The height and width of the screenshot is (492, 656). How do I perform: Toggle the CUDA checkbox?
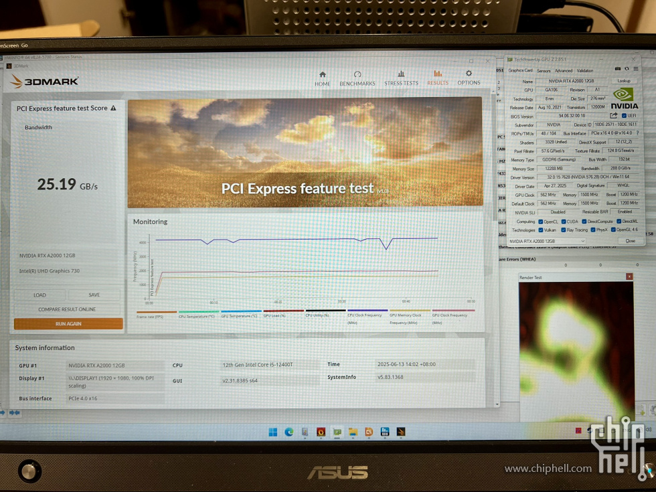(564, 222)
